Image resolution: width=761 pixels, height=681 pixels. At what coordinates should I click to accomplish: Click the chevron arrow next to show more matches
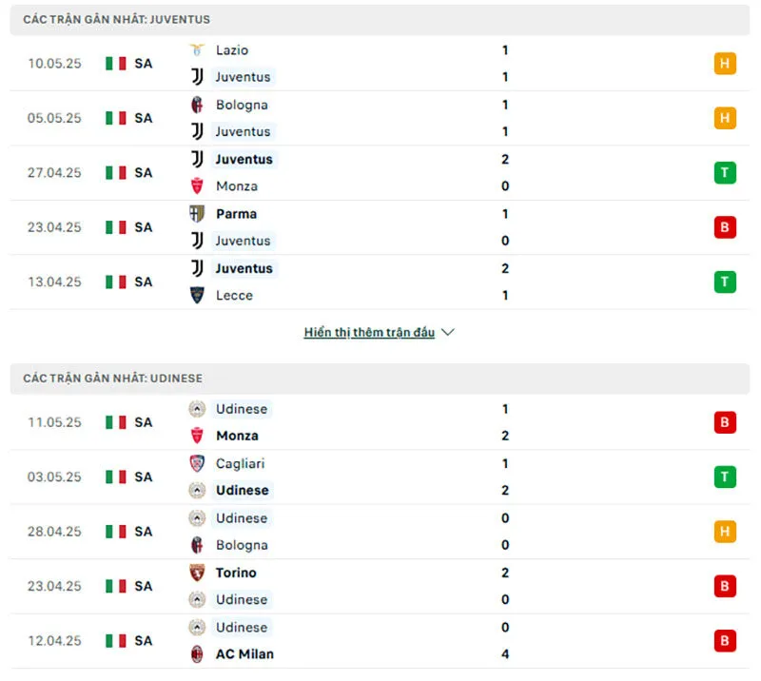coord(445,332)
